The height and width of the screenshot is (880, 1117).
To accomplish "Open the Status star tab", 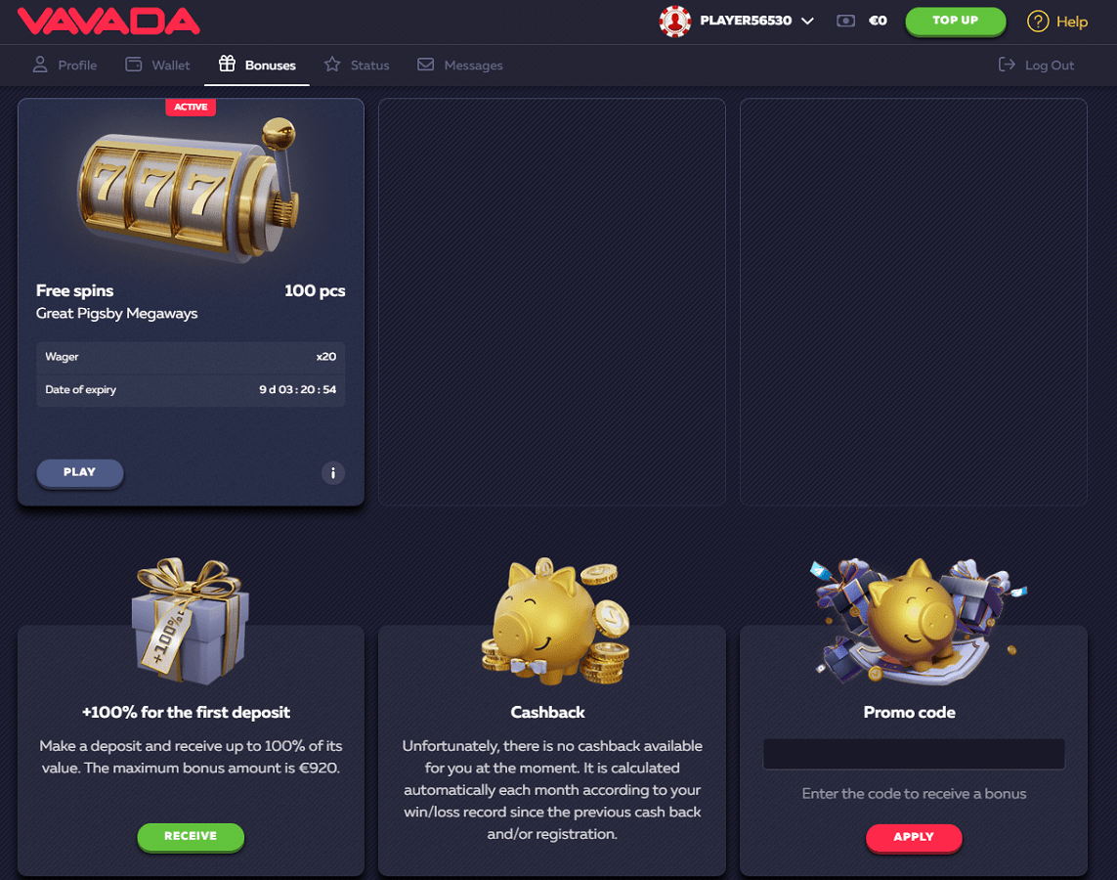I will pos(356,65).
